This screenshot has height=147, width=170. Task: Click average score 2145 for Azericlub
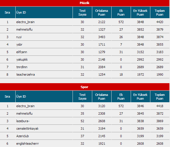point(102,136)
